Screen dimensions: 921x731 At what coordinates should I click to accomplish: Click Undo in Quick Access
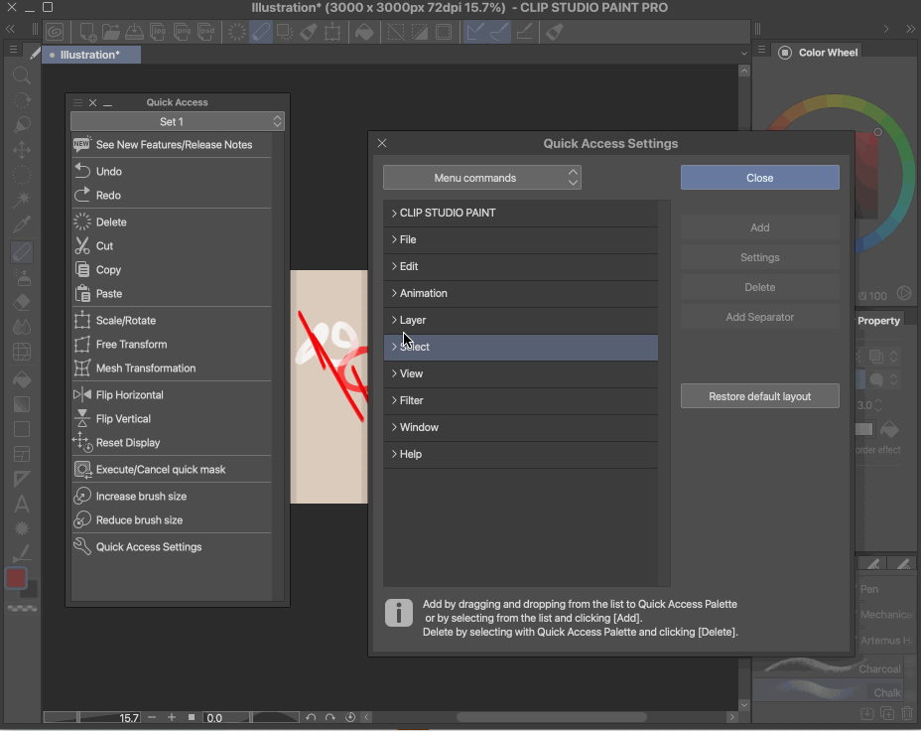(x=172, y=172)
